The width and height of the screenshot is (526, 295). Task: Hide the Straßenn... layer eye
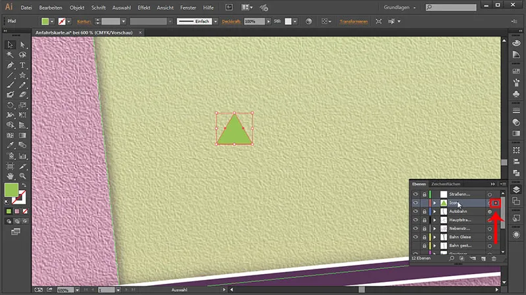(x=416, y=194)
